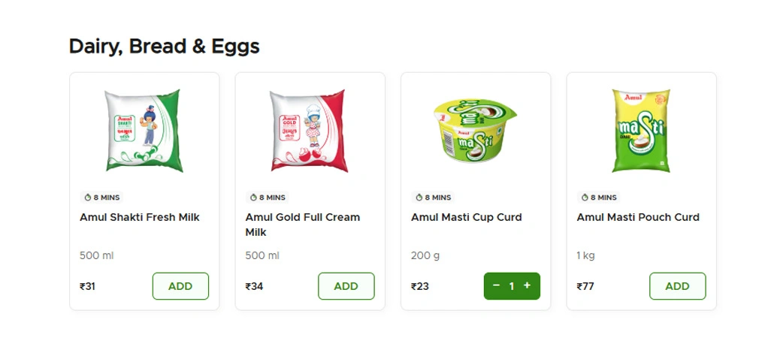This screenshot has width=771, height=350.
Task: Open the Amul Masti Pouch Curd title
Action: pyautogui.click(x=638, y=217)
